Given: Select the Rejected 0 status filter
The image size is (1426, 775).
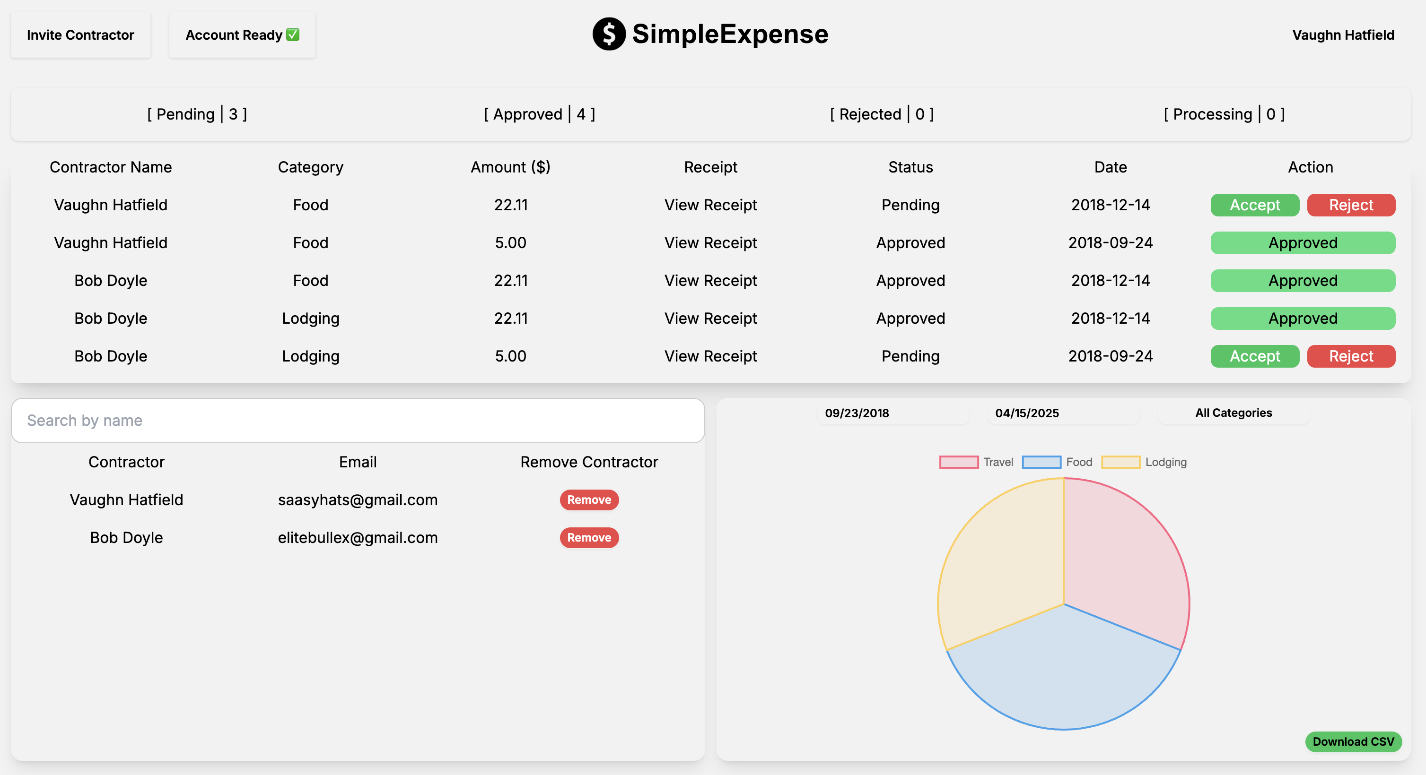Looking at the screenshot, I should pos(882,114).
